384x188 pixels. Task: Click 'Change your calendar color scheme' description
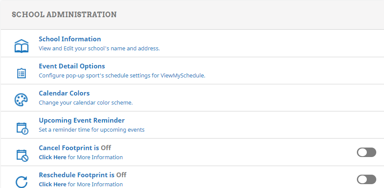[x=86, y=103]
